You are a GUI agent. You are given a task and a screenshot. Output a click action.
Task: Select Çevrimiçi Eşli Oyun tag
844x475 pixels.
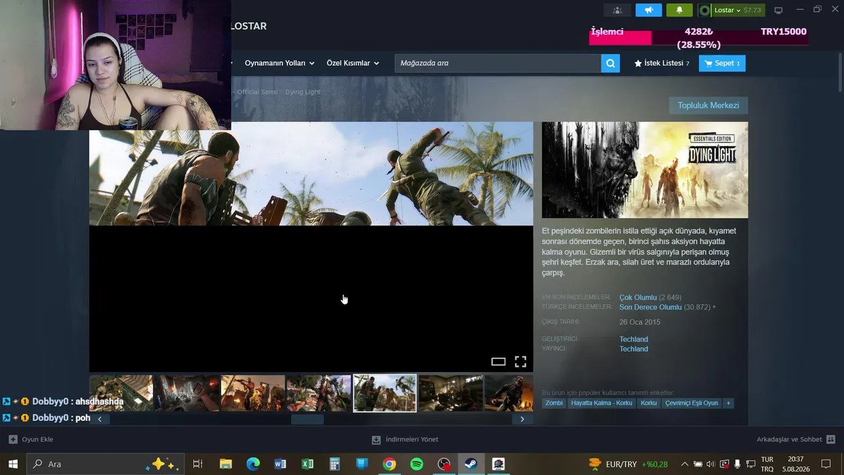click(x=692, y=403)
